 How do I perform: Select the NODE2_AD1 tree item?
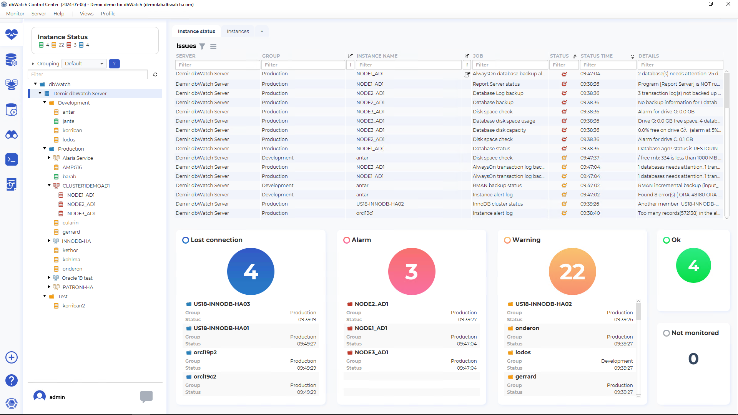click(x=81, y=204)
